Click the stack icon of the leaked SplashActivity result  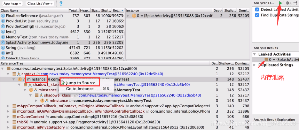[266, 60]
